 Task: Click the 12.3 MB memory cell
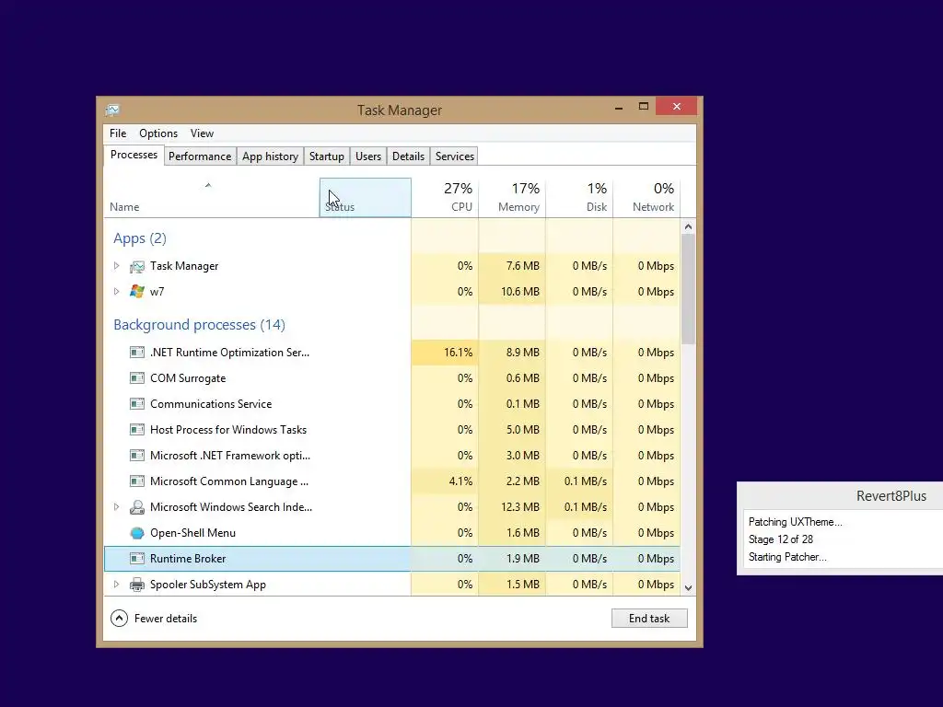[512, 507]
